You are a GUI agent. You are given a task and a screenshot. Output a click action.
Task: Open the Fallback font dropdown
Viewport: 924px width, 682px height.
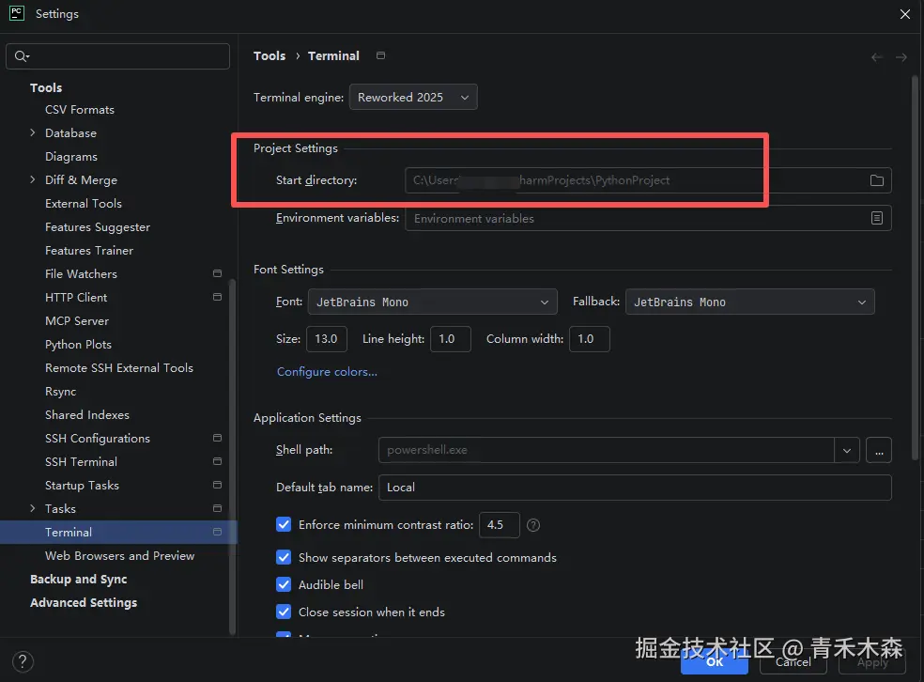tap(749, 302)
